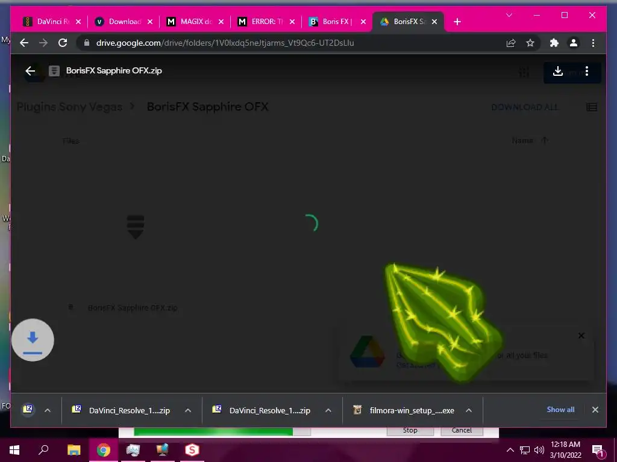
Task: Close the active BorisFX Sapphire Drive tab
Action: pos(434,22)
